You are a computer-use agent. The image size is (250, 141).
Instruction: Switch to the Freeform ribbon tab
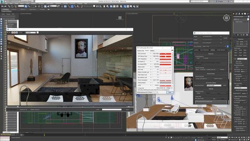click(x=14, y=9)
